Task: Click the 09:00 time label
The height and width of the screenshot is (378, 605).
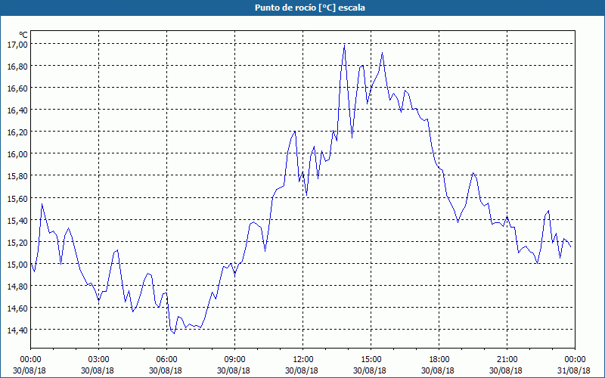Action: 234,360
